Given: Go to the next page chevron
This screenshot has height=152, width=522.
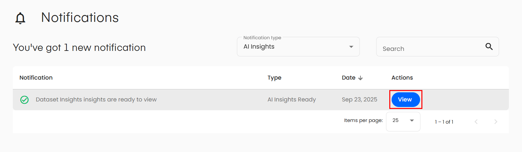Looking at the screenshot, I should click(495, 122).
